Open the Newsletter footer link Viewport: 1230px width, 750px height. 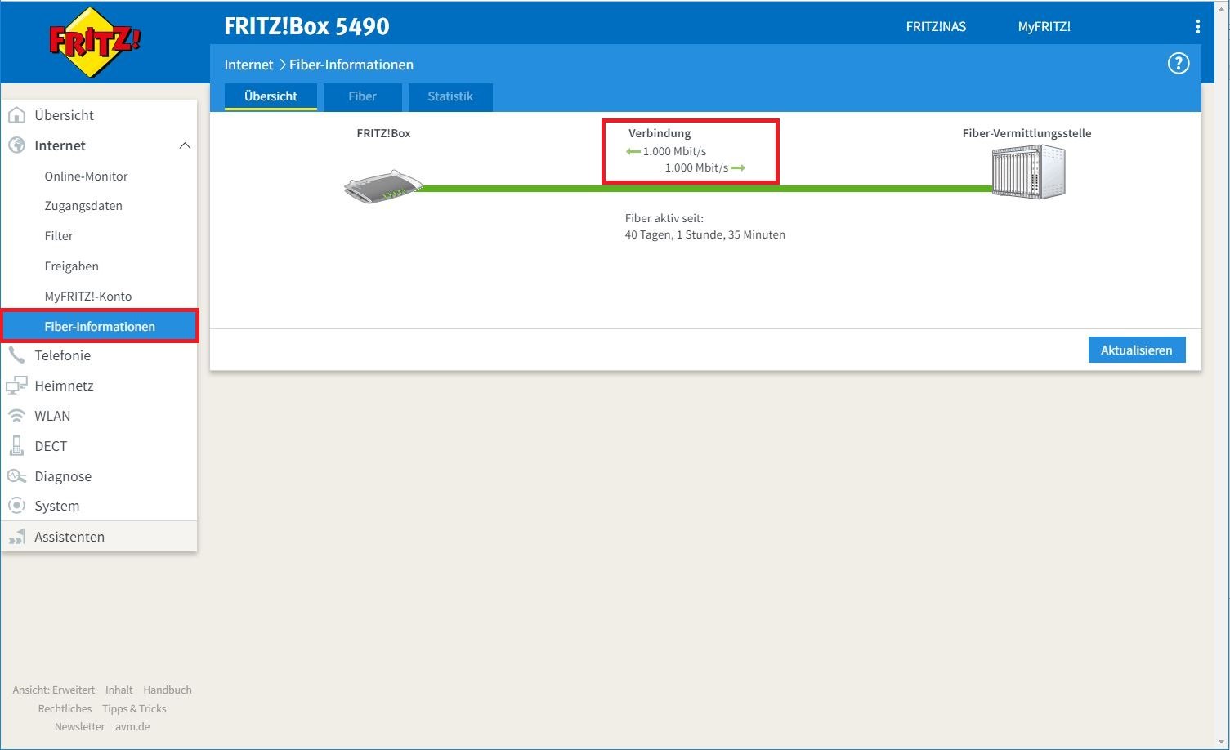point(79,727)
